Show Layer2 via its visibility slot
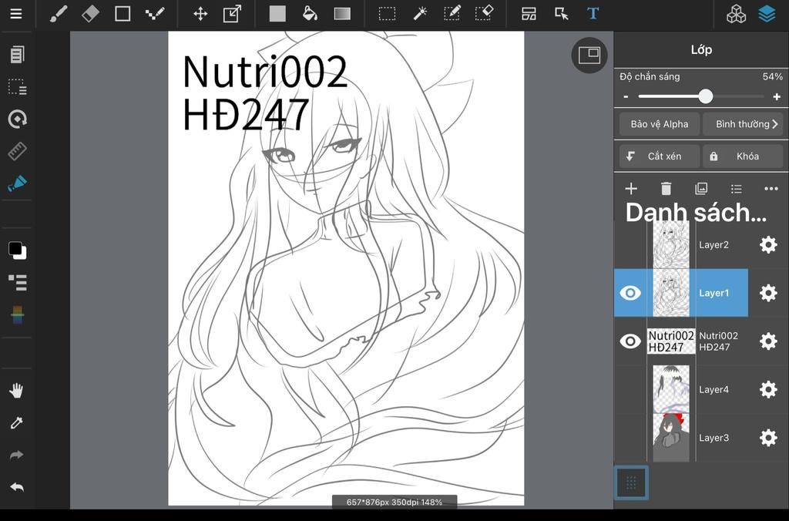The width and height of the screenshot is (789, 521). [630, 245]
